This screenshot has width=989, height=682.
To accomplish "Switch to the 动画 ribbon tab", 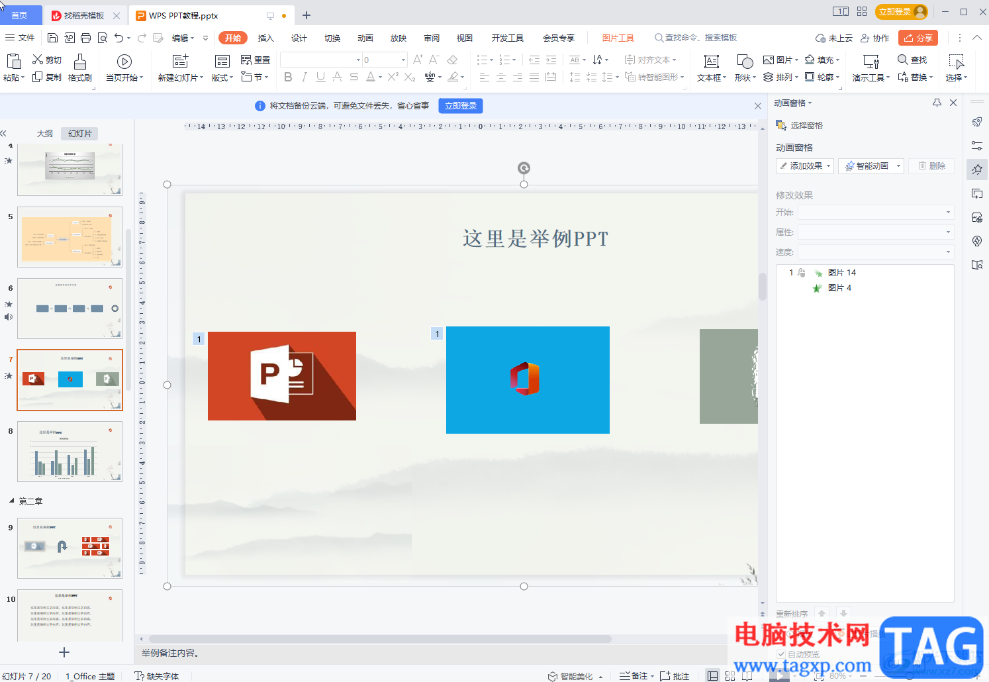I will 365,38.
